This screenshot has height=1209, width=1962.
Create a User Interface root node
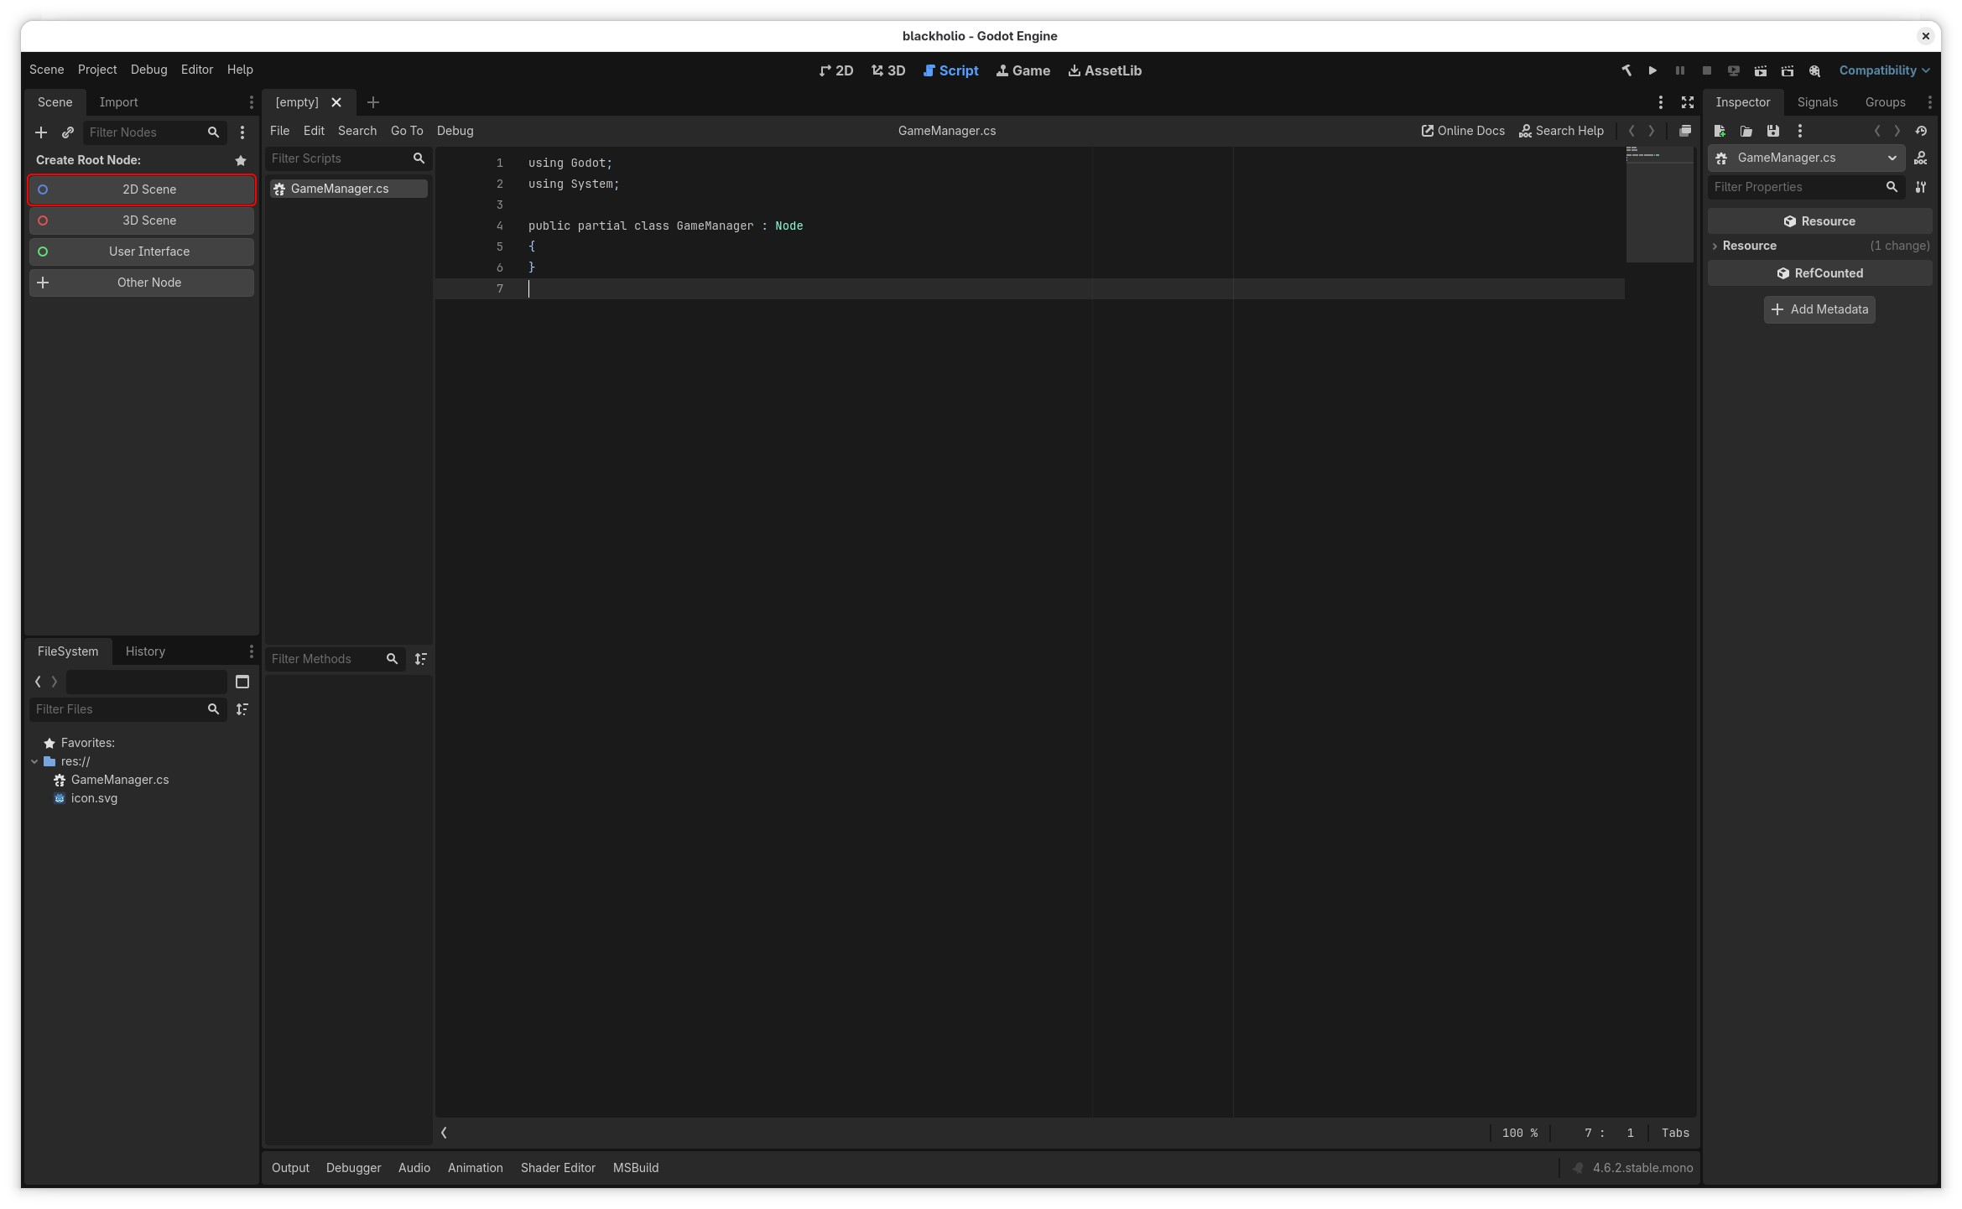pos(142,252)
